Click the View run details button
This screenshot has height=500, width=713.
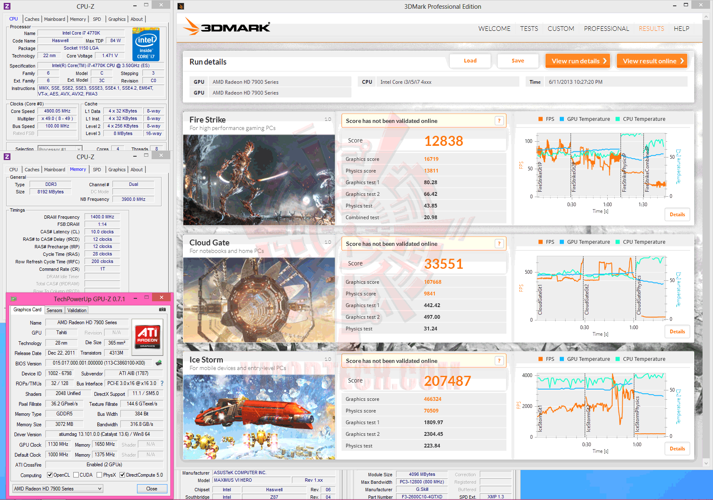click(578, 61)
